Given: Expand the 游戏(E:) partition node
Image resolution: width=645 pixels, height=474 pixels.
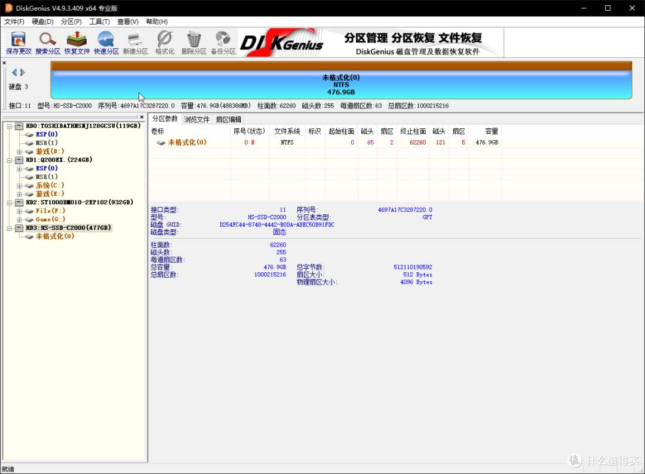Looking at the screenshot, I should point(19,194).
